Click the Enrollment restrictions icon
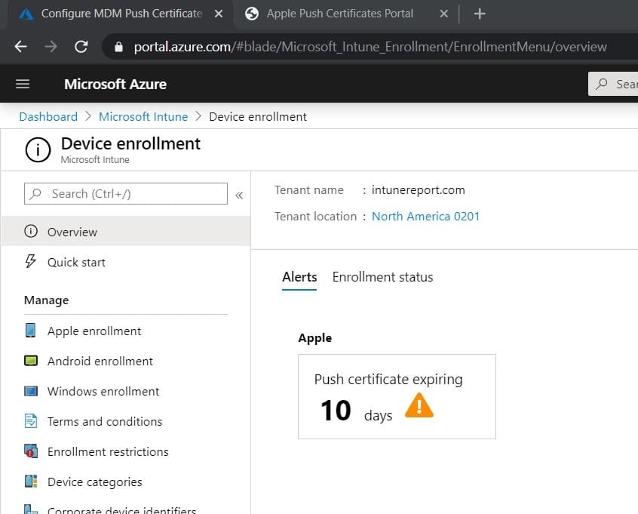The height and width of the screenshot is (514, 638). (31, 451)
